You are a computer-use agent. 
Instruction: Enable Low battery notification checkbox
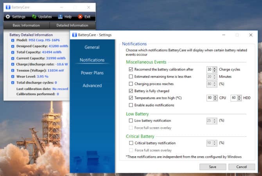coord(131,121)
